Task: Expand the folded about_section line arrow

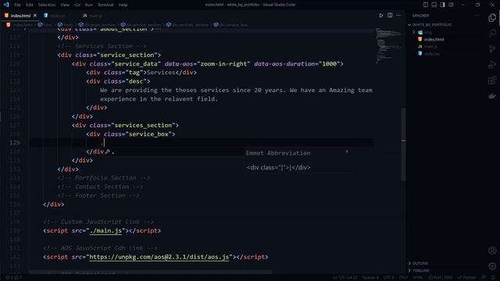Action: 25,29
